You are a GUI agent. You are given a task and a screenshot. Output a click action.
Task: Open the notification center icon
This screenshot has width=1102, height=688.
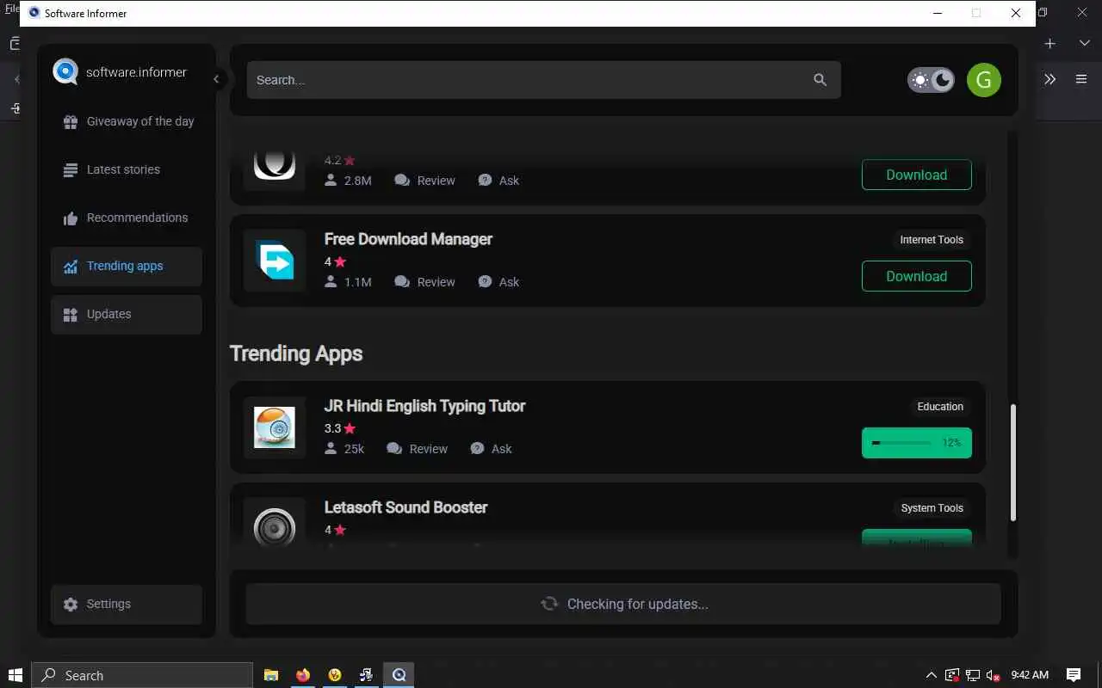[x=1074, y=675]
